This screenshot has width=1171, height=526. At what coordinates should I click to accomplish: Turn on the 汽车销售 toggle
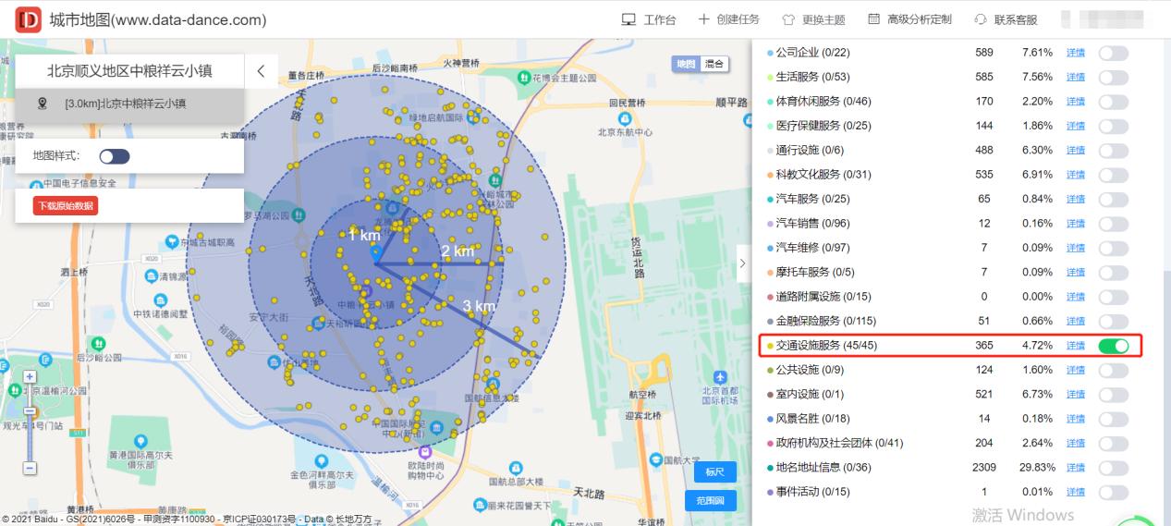click(x=1113, y=223)
